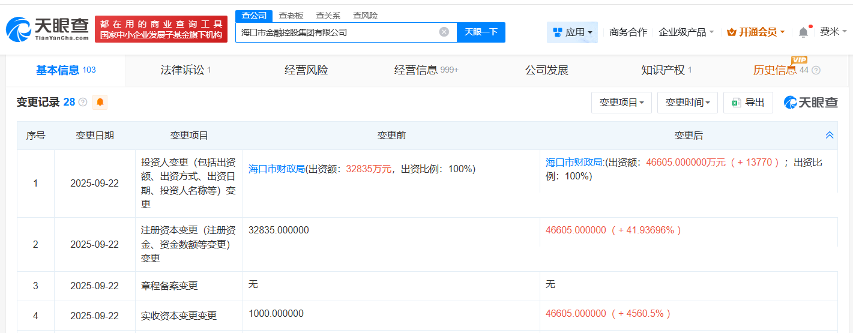
Task: Click the 商务合作 link
Action: (x=628, y=32)
